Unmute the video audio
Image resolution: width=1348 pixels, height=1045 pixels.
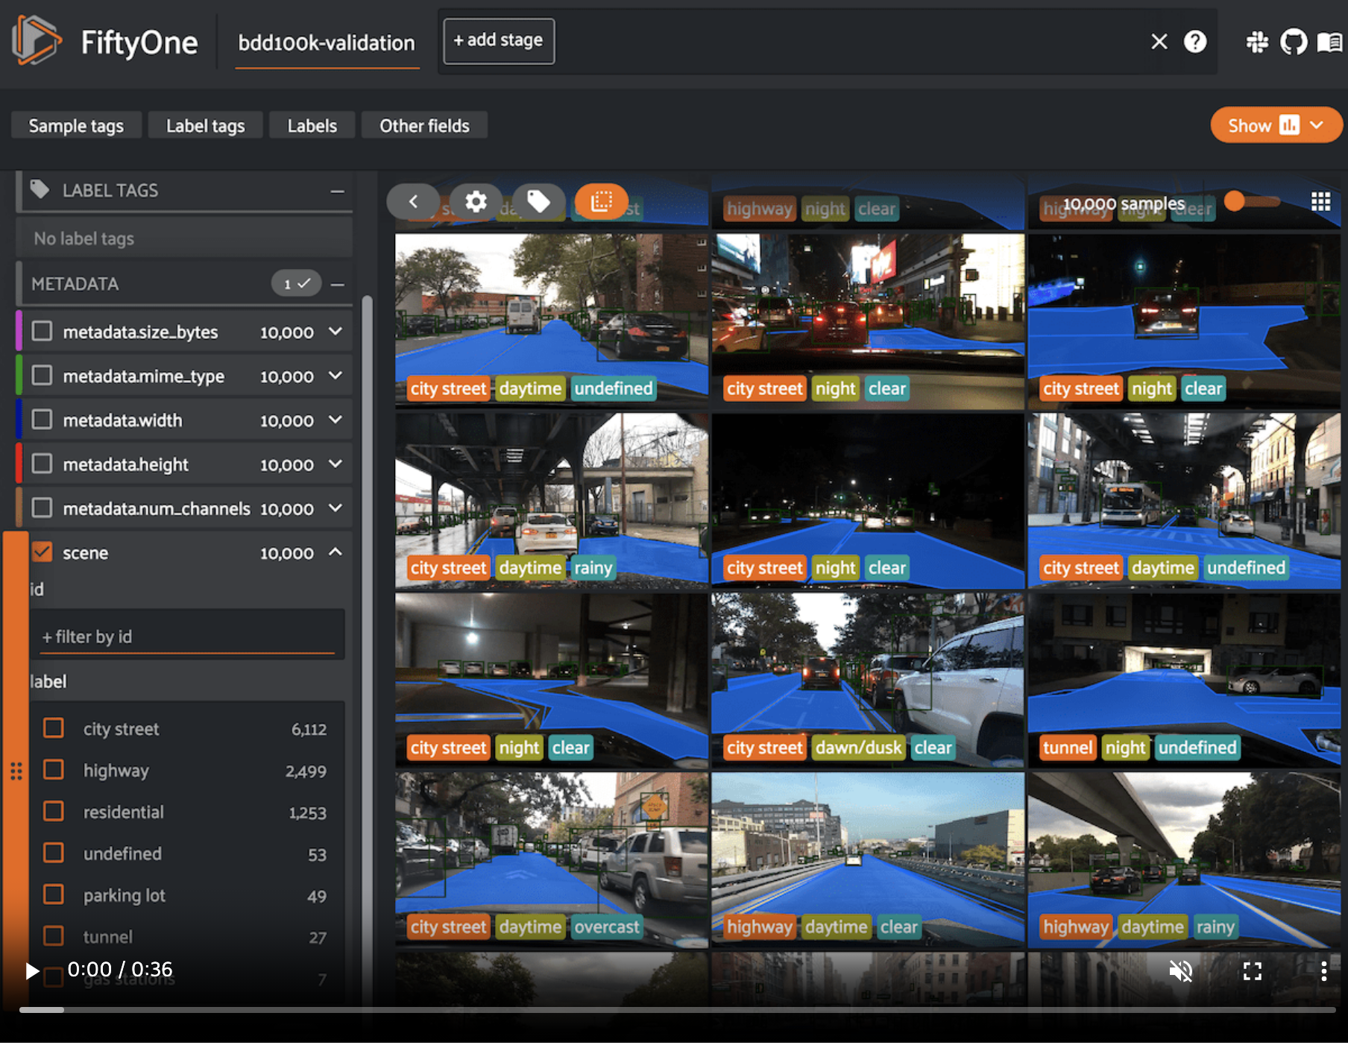click(x=1181, y=970)
